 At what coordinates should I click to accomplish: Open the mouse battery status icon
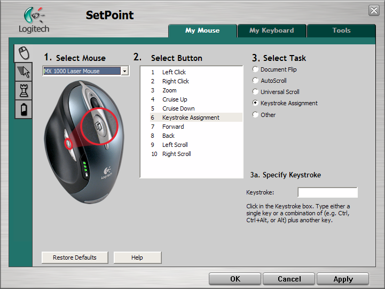[23, 109]
